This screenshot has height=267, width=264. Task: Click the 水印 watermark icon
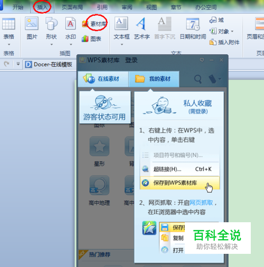[x=70, y=24]
